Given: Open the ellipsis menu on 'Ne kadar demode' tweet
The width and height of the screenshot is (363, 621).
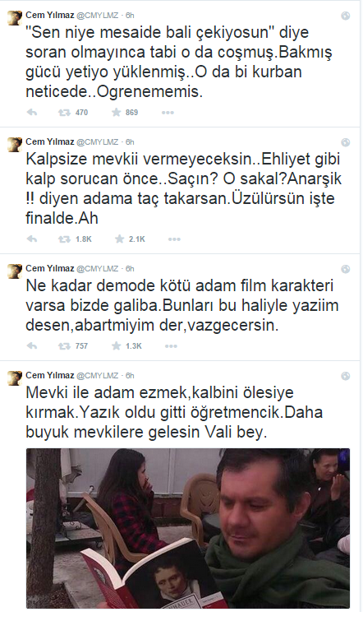Looking at the screenshot, I should (171, 346).
